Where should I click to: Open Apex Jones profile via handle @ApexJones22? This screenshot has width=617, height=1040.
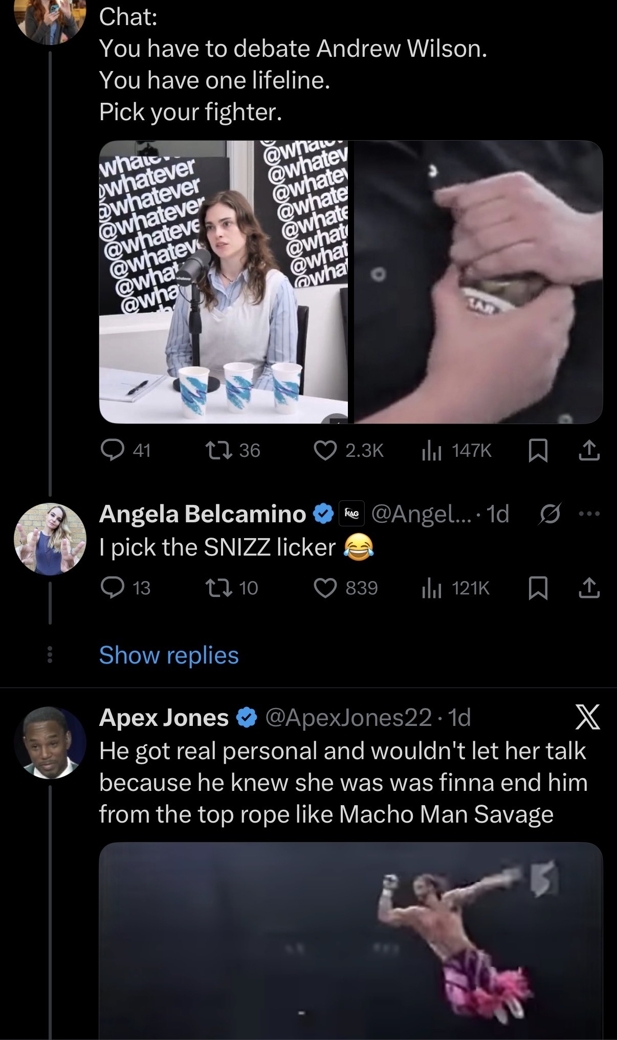pyautogui.click(x=348, y=717)
